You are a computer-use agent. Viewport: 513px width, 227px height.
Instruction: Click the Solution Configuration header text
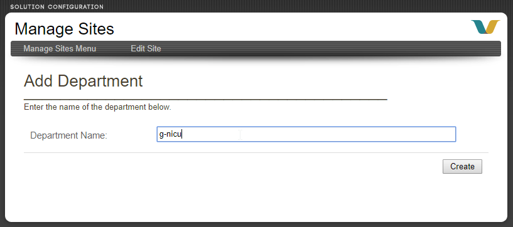pos(57,6)
